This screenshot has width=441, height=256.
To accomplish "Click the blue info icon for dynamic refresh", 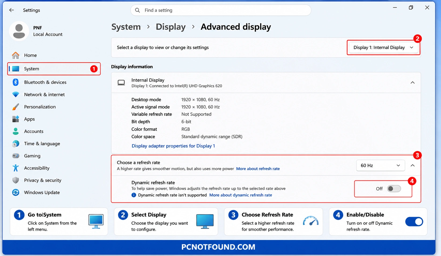I will point(134,195).
